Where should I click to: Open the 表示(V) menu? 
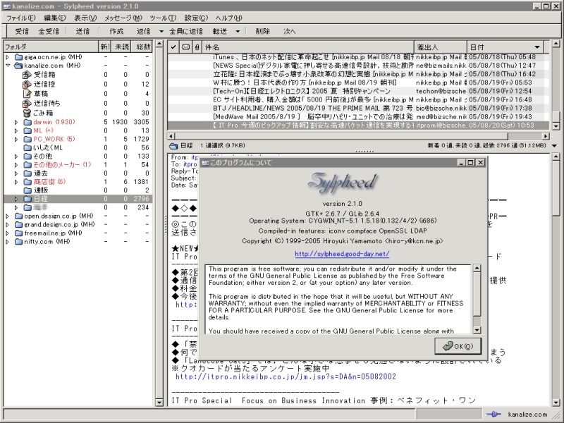point(85,18)
